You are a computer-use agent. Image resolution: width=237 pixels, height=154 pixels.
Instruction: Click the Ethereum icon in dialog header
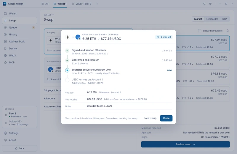(68, 37)
